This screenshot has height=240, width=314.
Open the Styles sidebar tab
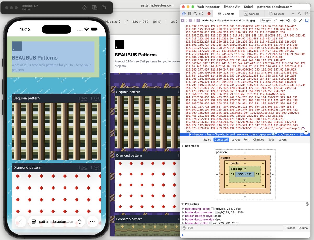(x=207, y=139)
